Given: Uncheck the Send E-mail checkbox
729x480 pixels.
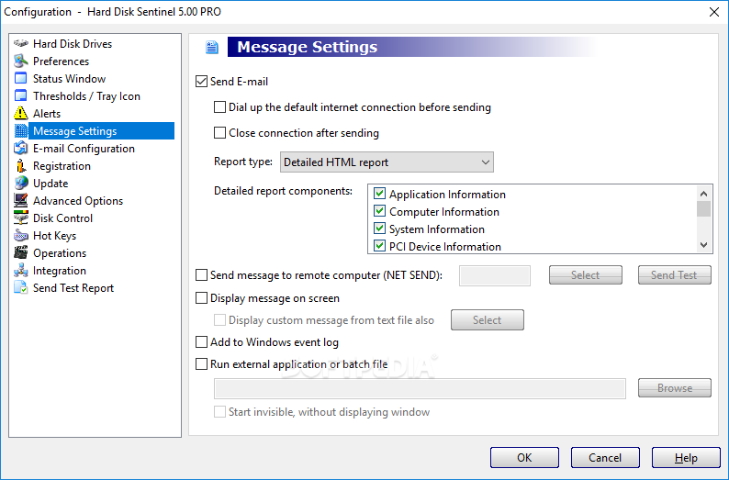Looking at the screenshot, I should tap(201, 82).
